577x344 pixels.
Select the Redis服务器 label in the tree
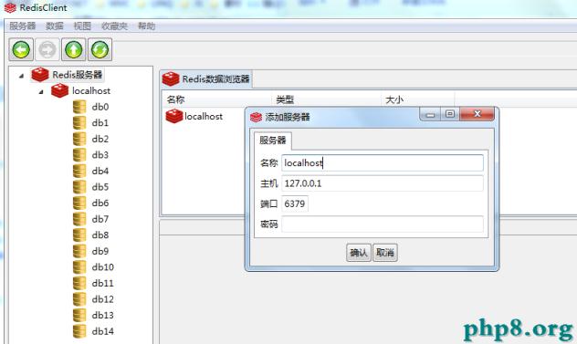[x=78, y=75]
